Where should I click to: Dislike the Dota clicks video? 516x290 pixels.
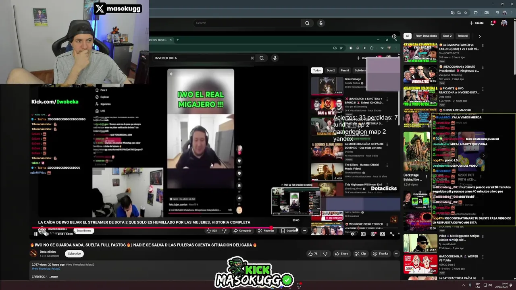pyautogui.click(x=325, y=254)
